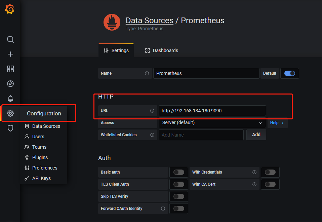The height and width of the screenshot is (222, 322).
Task: Click the URL input field
Action: (x=212, y=111)
